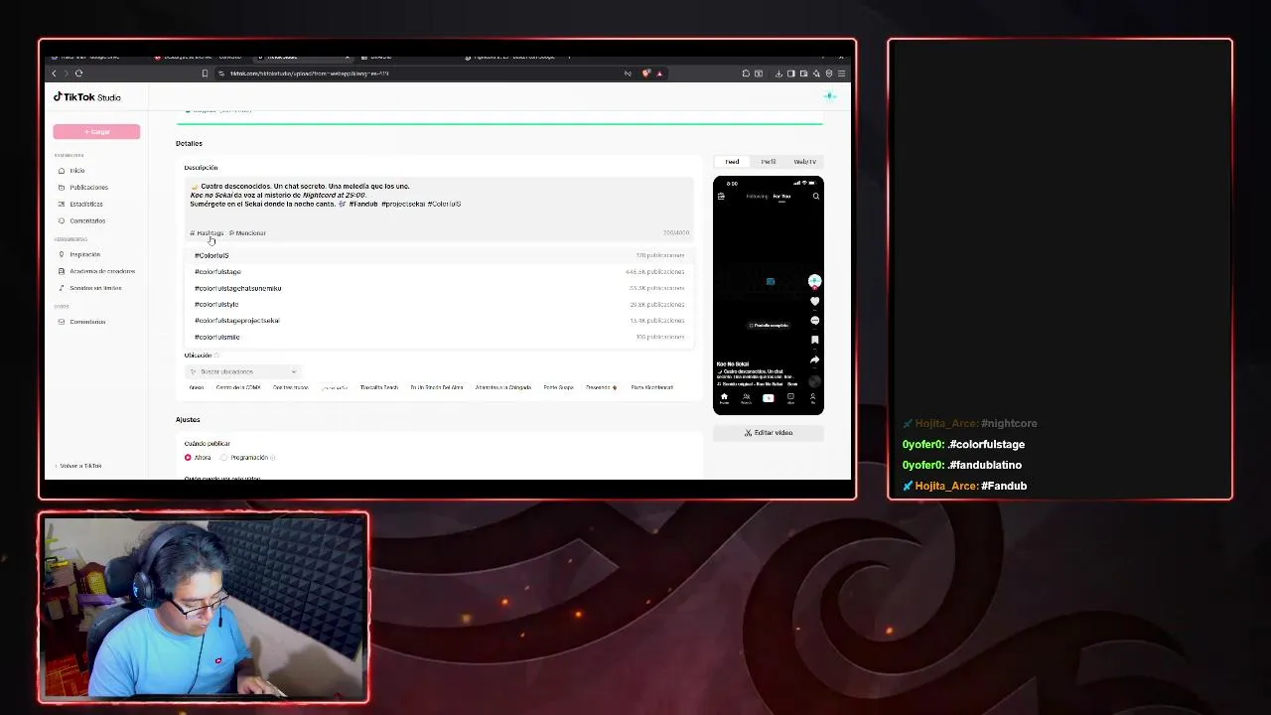This screenshot has height=715, width=1271.
Task: Choose the #colorfulstageprojectsekai hashtag suggestion
Action: (x=439, y=321)
